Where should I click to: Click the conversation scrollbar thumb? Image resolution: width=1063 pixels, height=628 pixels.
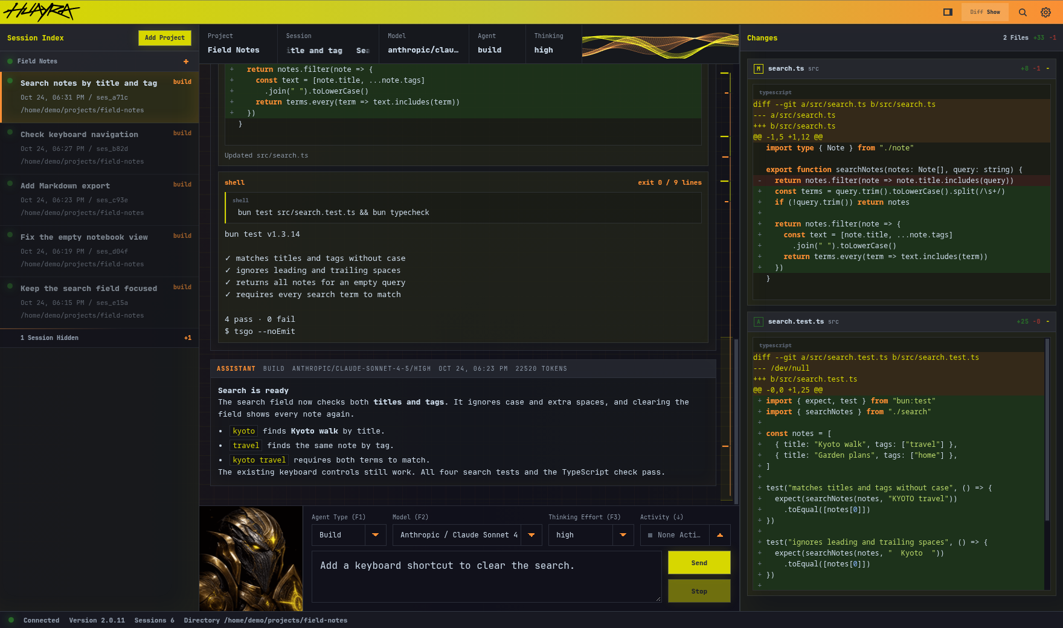(x=736, y=421)
